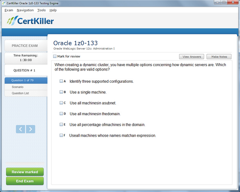Click the View Answers button
Image resolution: width=240 pixels, height=192 pixels.
192,56
